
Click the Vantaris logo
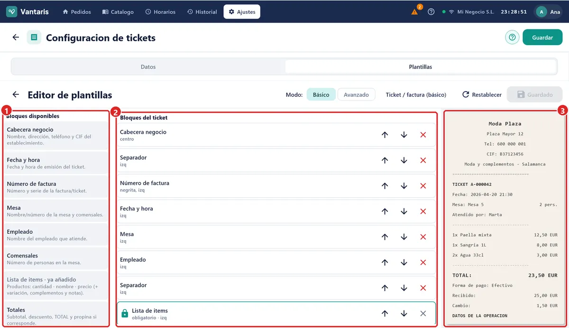pos(28,12)
